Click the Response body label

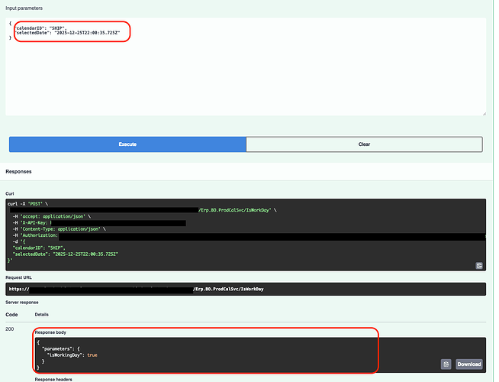pos(50,332)
